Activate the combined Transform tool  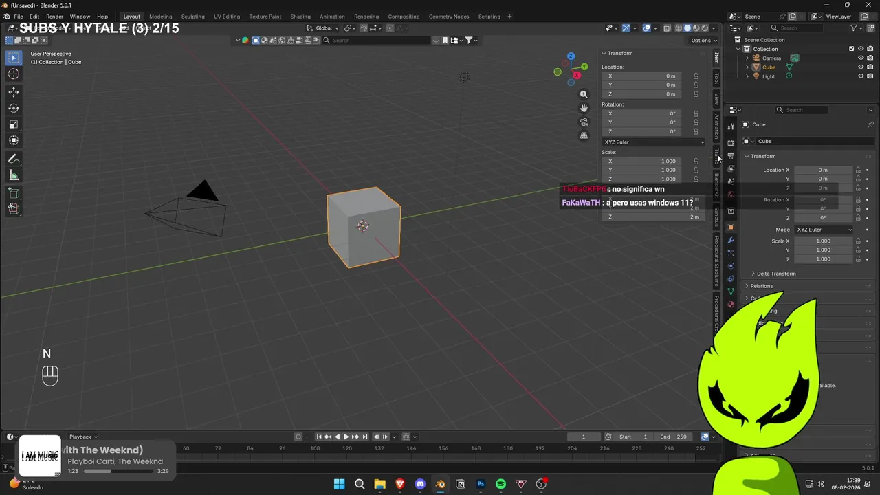pyautogui.click(x=14, y=140)
